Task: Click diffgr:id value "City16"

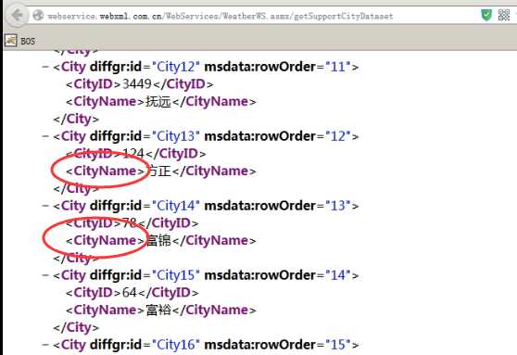Action: point(176,345)
